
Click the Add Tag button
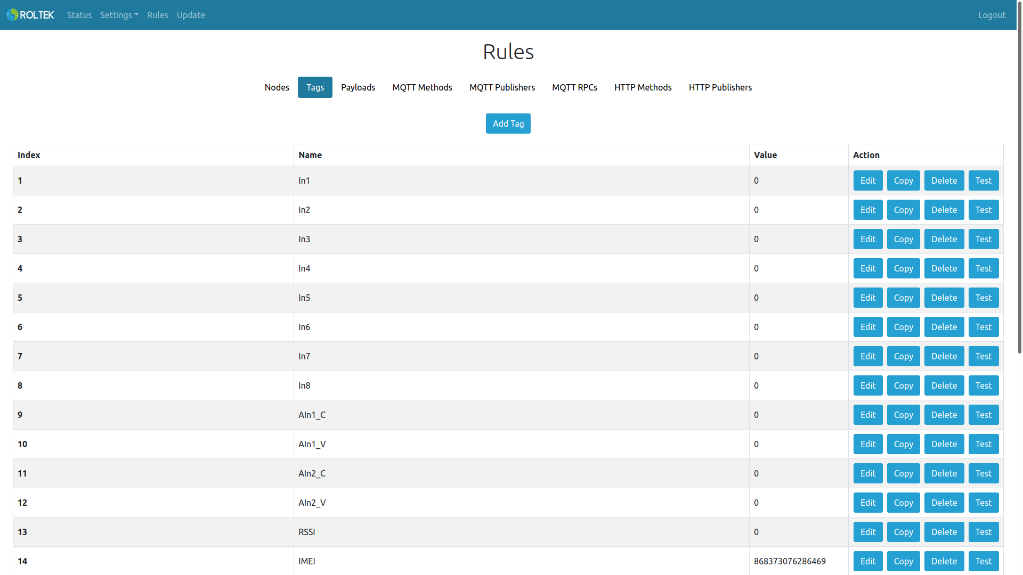tap(508, 124)
